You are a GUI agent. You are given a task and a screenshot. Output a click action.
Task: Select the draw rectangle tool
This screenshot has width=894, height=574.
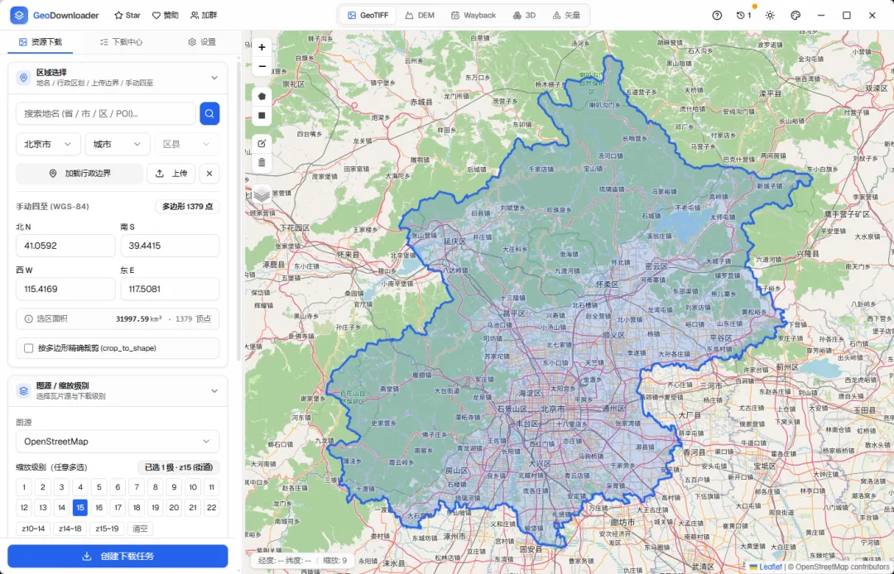(262, 115)
